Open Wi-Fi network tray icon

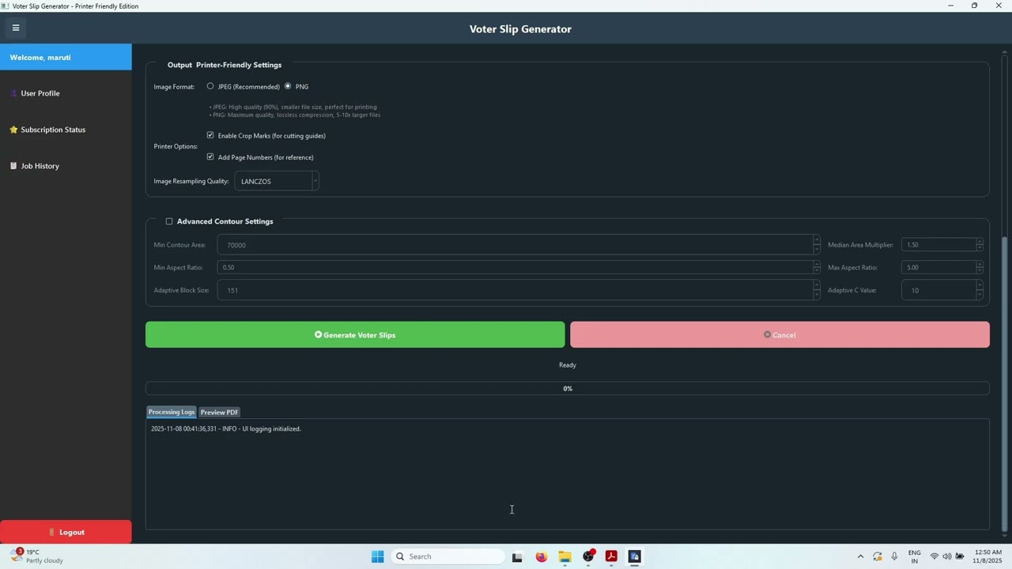[x=934, y=556]
